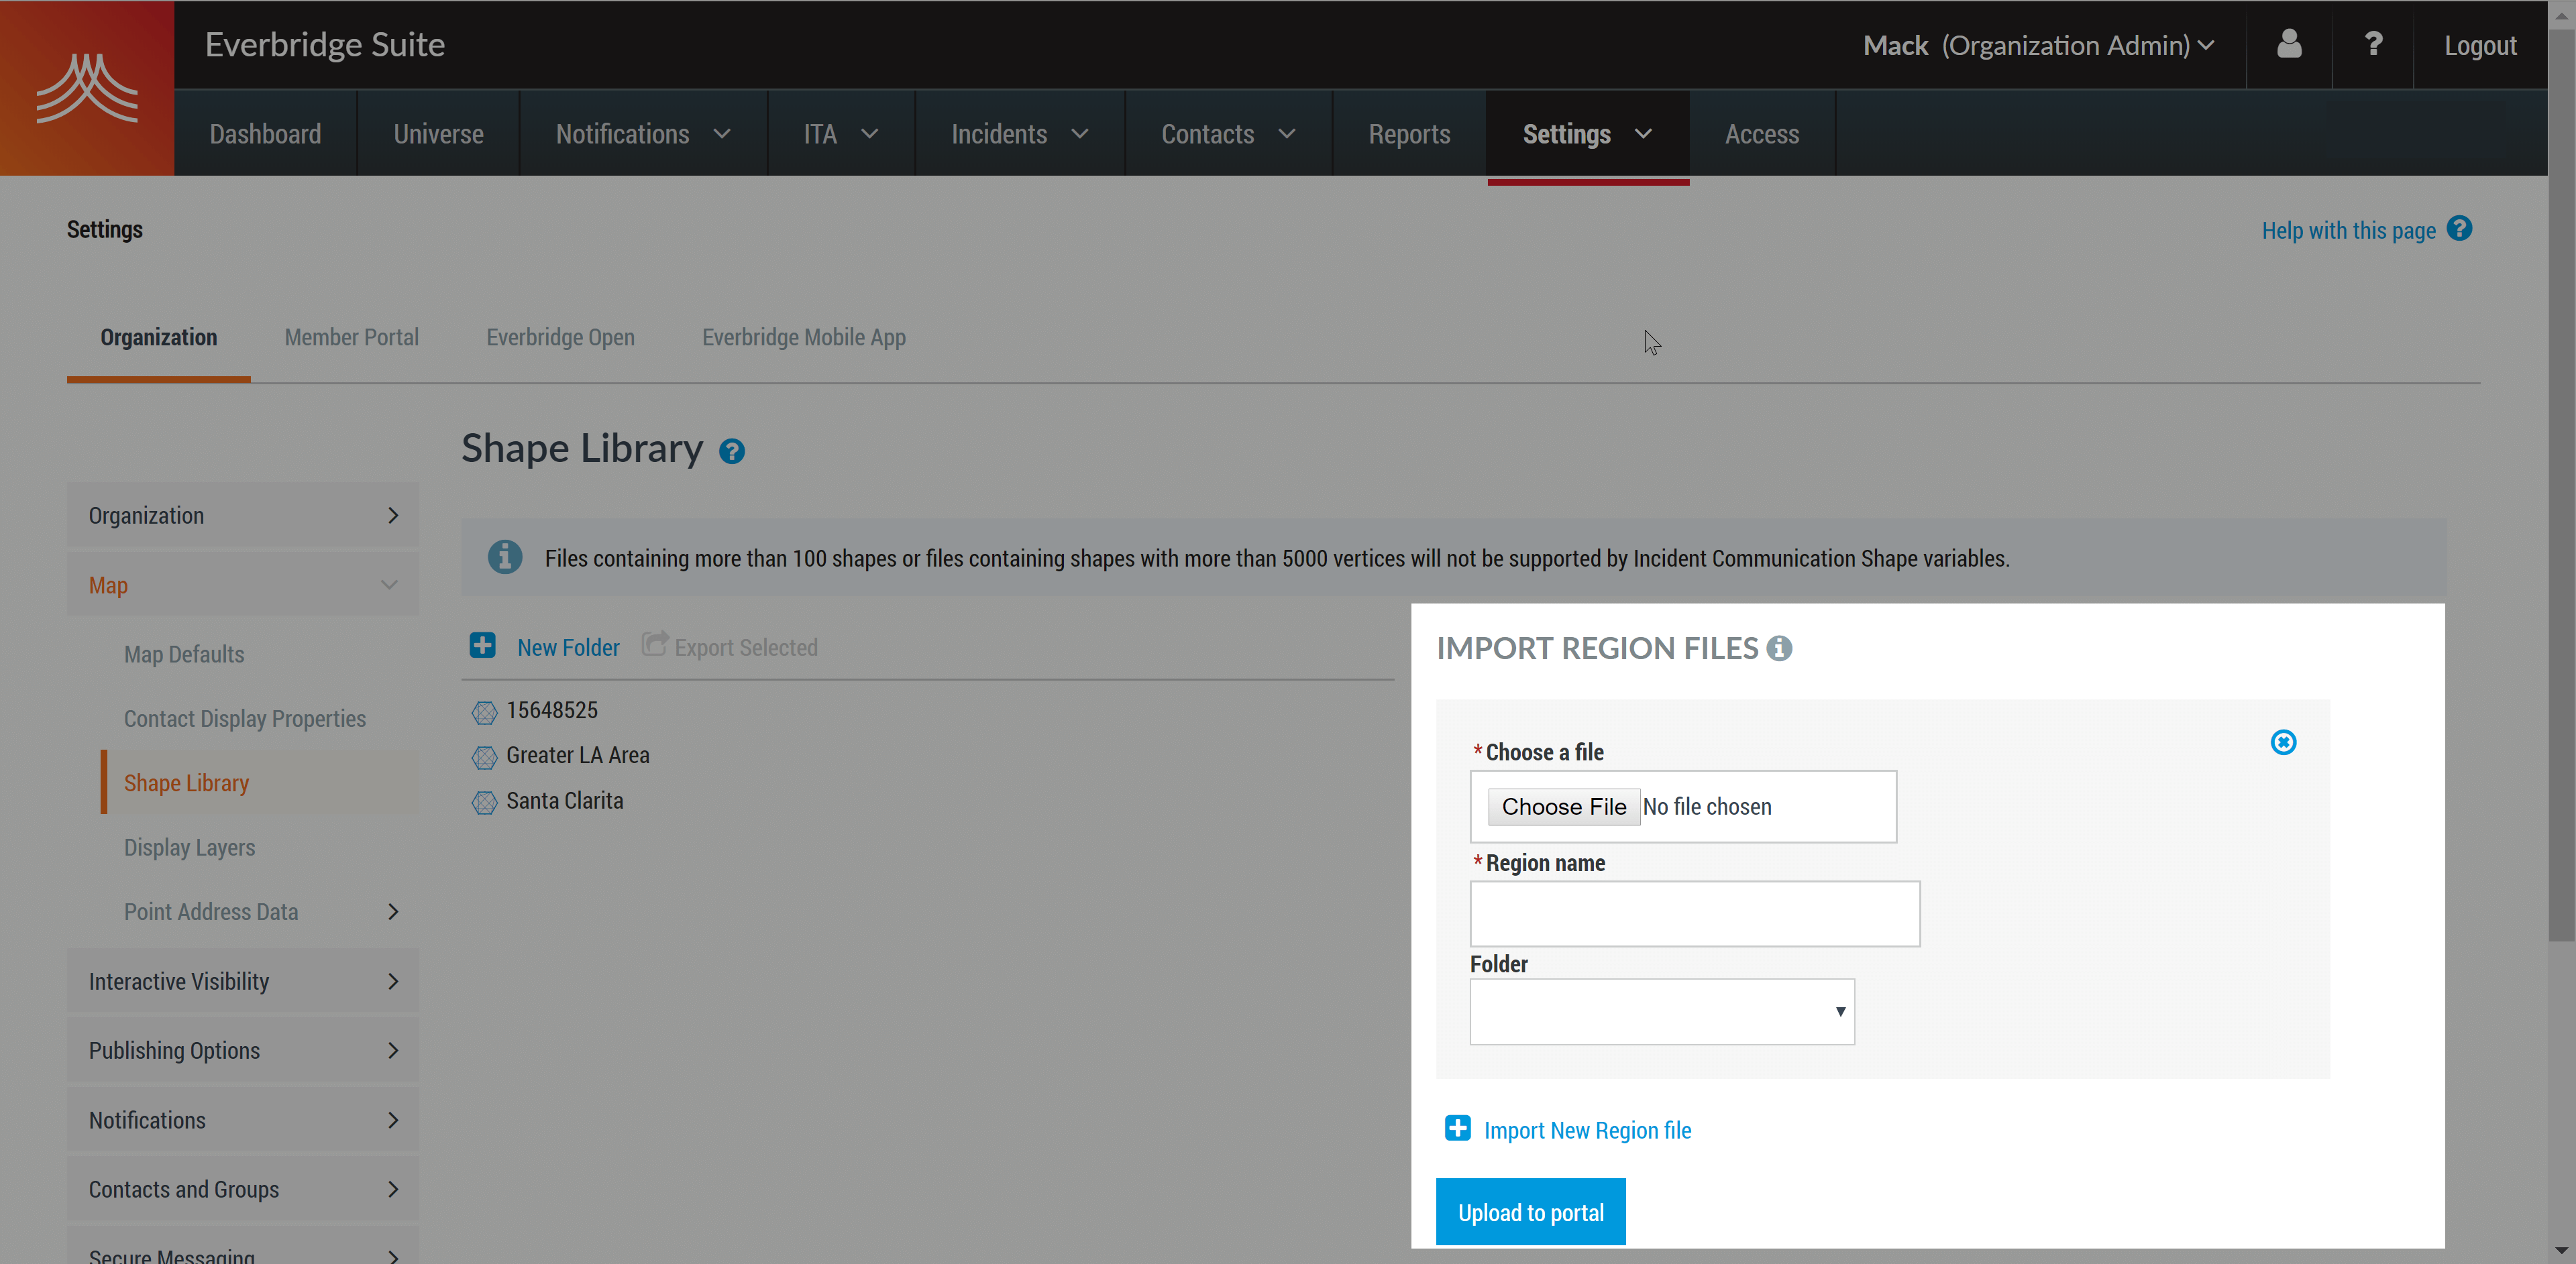Close the region file form with X icon
This screenshot has height=1264, width=2576.
[x=2283, y=742]
